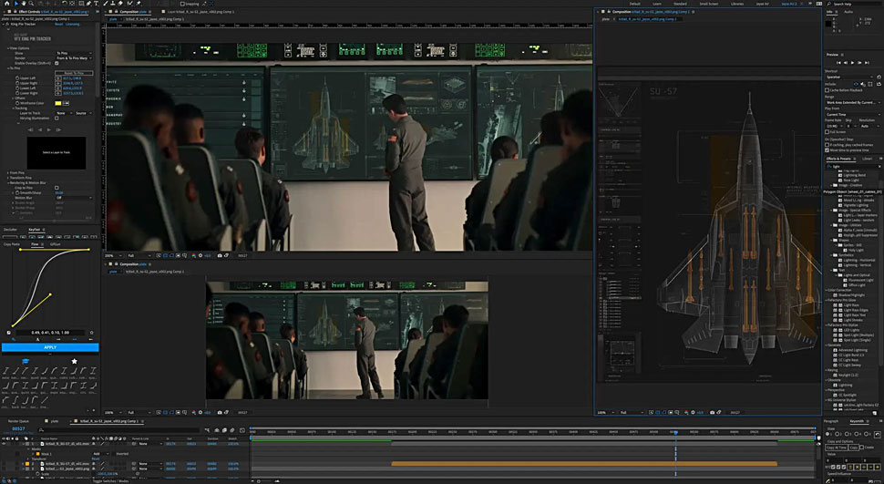Image resolution: width=884 pixels, height=484 pixels.
Task: Click Licensing link in Effect Controls
Action: click(x=73, y=25)
